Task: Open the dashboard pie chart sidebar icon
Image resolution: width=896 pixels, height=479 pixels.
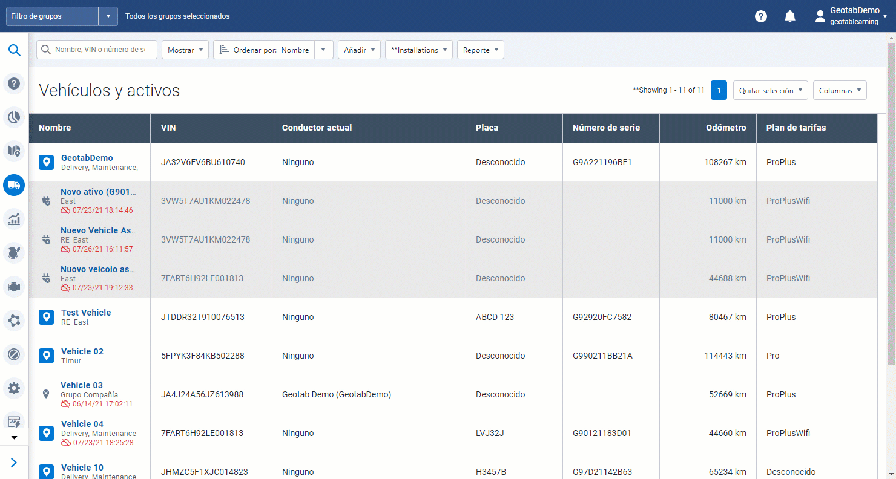Action: coord(14,117)
